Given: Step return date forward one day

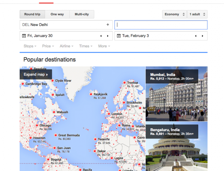Looking at the screenshot, I should [203, 36].
